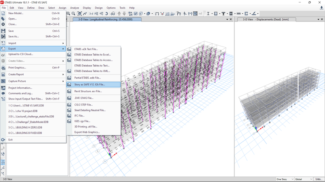The image size is (325, 182).
Task: Expand the Capture Picture submenu
Action: click(x=63, y=81)
